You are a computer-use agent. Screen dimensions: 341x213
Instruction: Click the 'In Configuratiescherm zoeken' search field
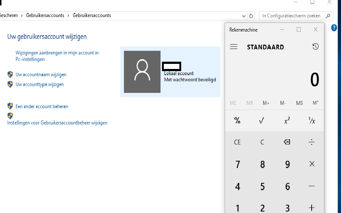coord(292,16)
